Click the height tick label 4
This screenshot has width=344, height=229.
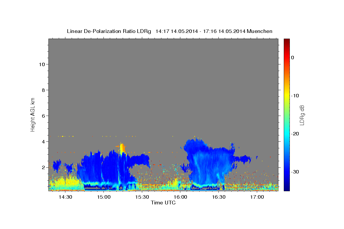[44, 142]
